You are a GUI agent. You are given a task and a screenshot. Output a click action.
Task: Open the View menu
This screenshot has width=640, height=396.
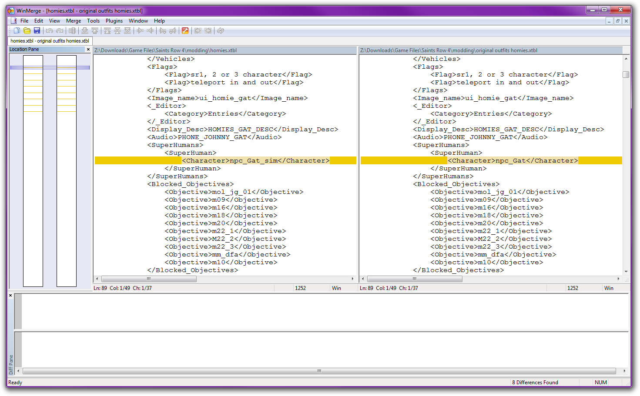coord(54,21)
